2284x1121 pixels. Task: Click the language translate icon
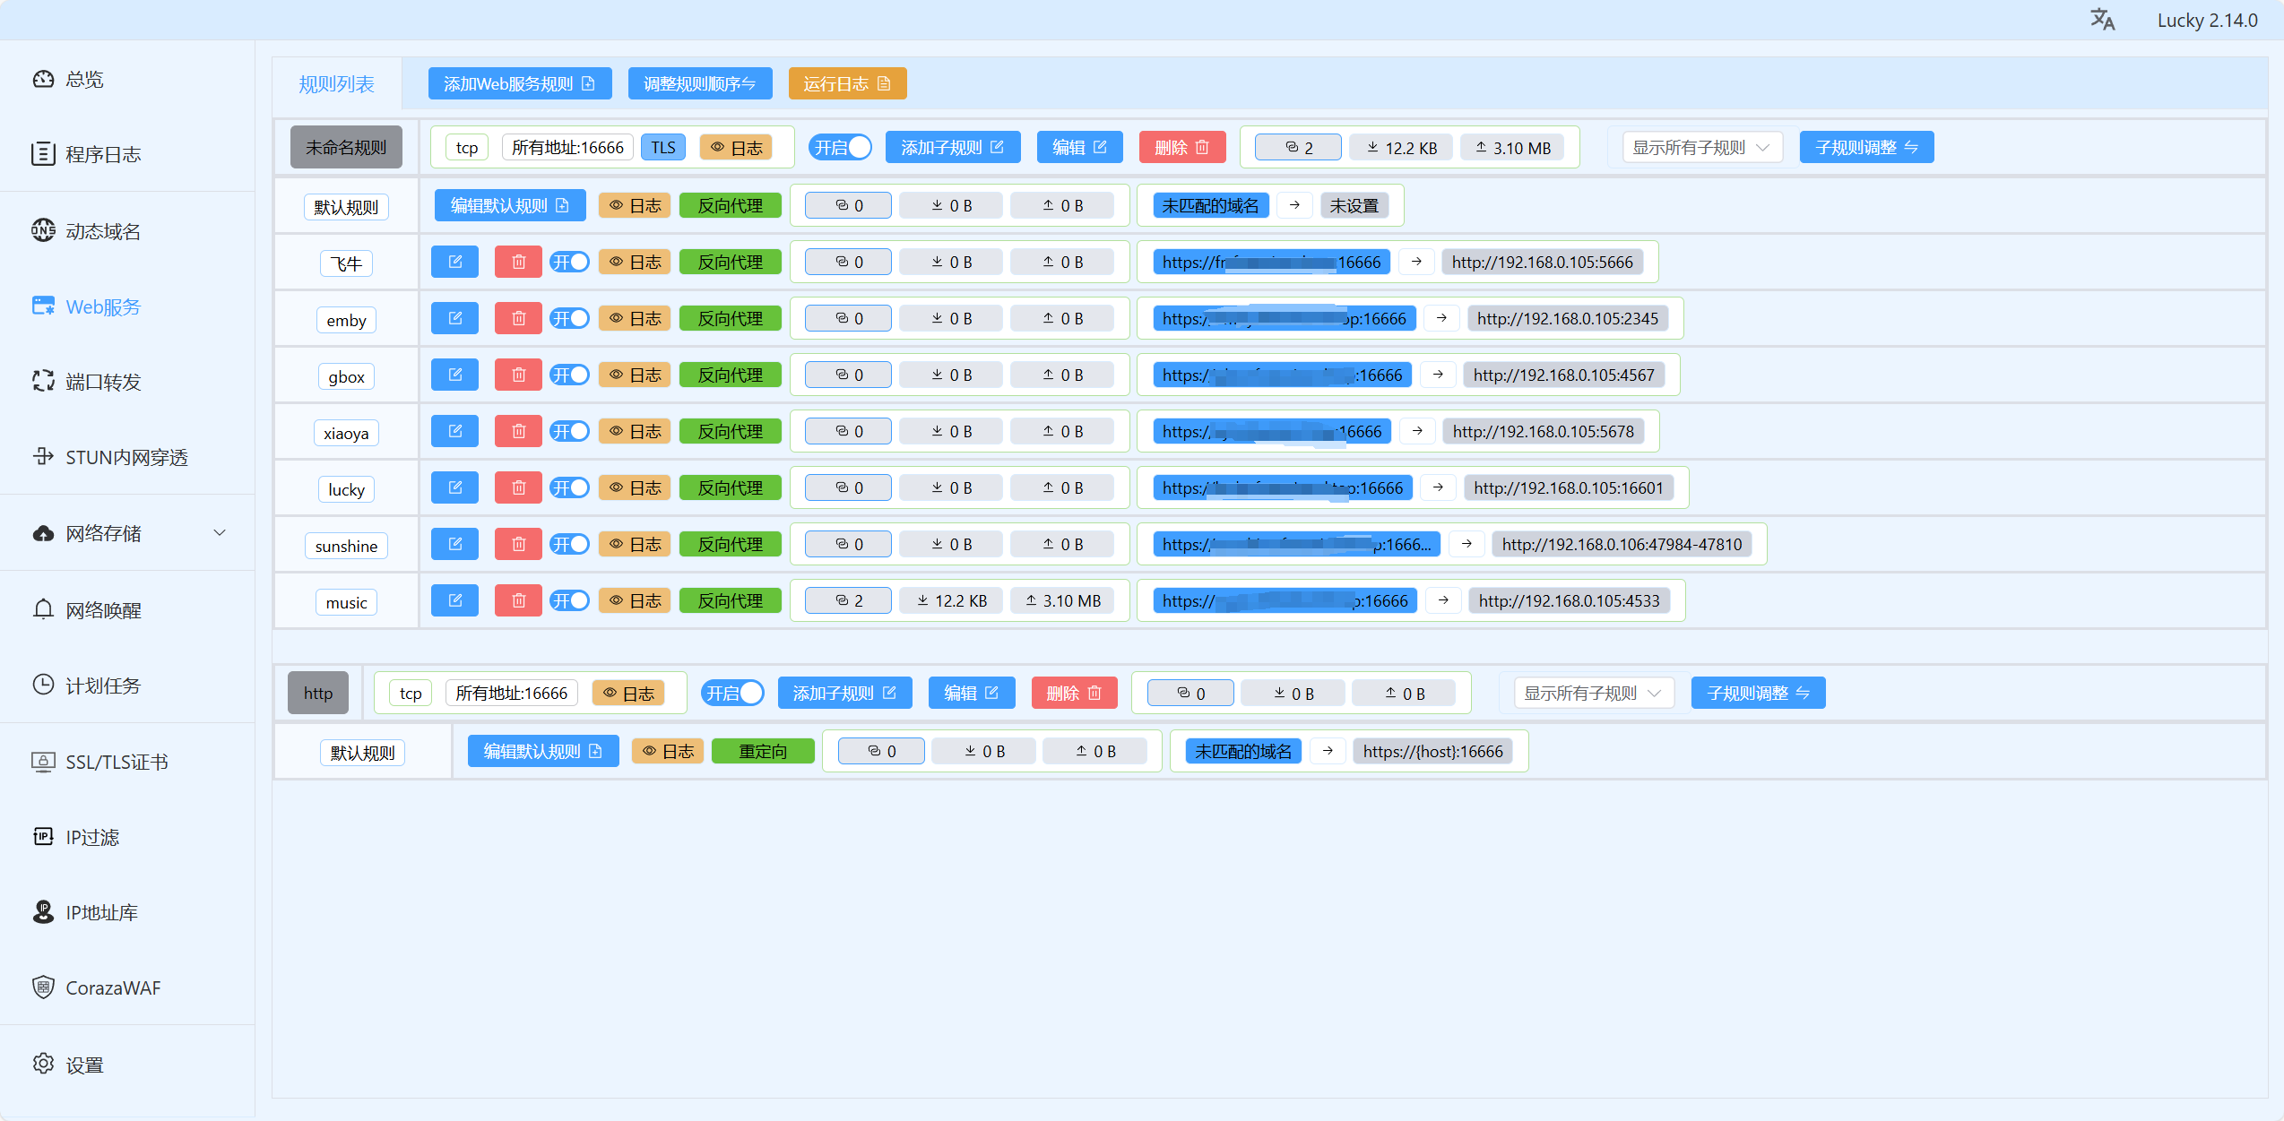(x=2102, y=20)
